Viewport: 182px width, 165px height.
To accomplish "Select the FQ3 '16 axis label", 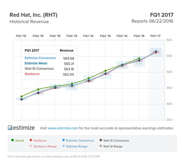I will coord(122,36).
